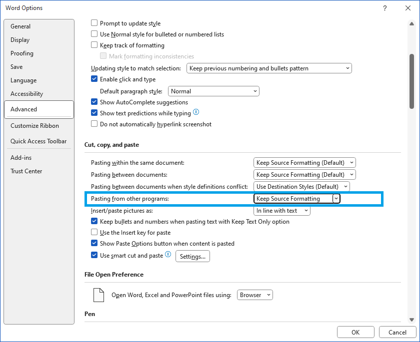Click the Help question mark icon

(384, 8)
